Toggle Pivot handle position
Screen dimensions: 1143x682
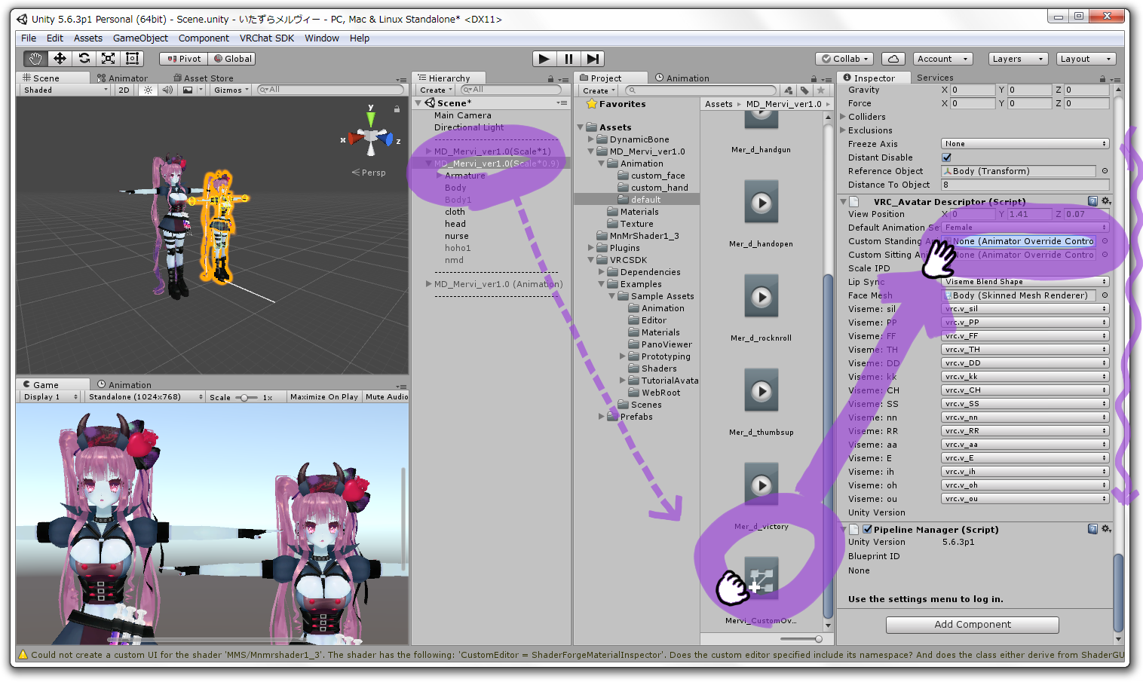[185, 59]
